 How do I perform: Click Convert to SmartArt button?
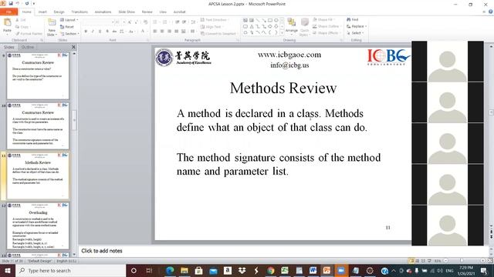click(x=218, y=33)
